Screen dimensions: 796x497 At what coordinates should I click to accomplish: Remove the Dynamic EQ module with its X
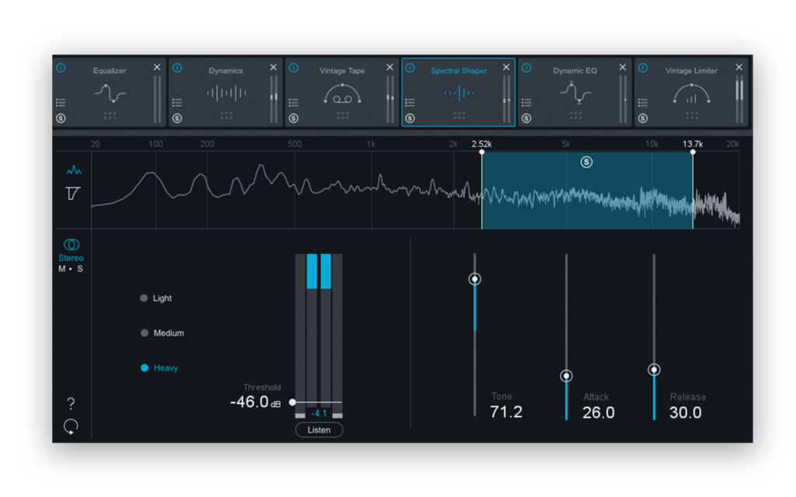[623, 67]
